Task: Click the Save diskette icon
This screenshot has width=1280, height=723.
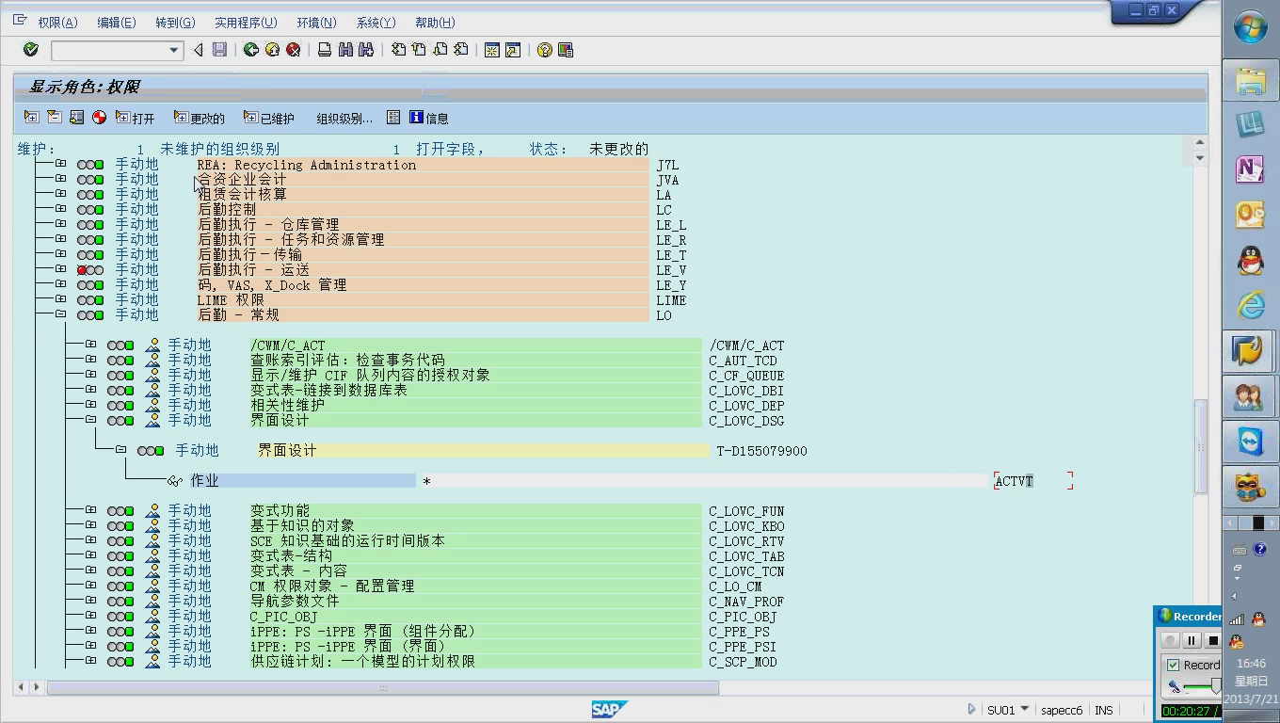Action: pyautogui.click(x=219, y=50)
